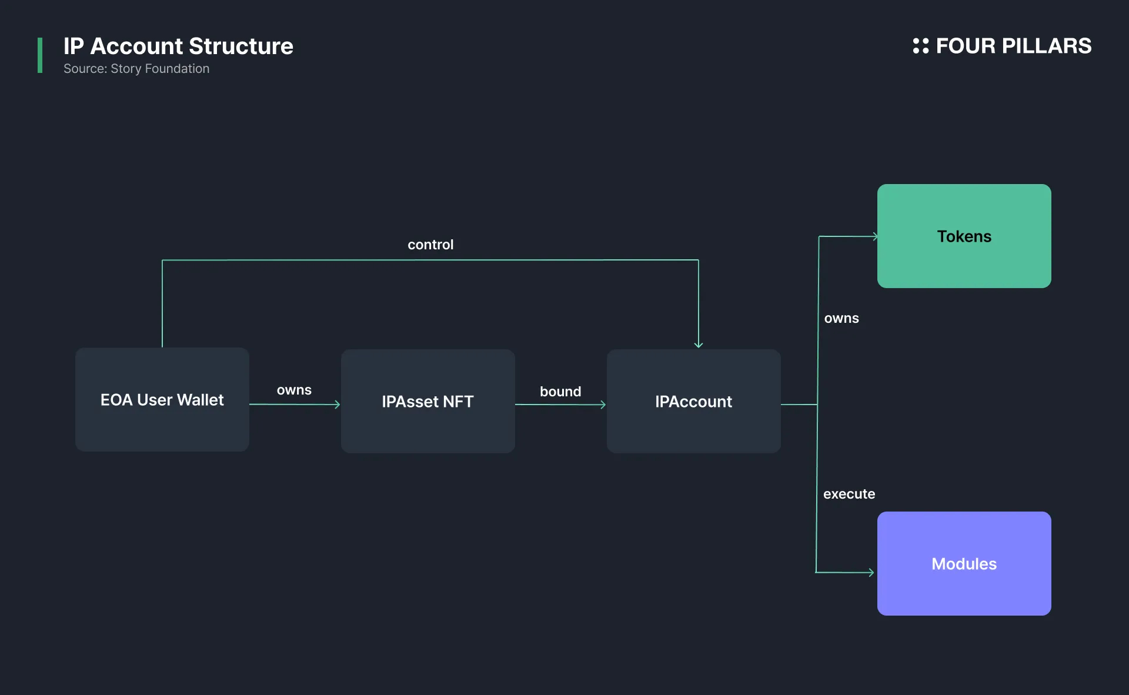Screen dimensions: 1129x695
Task: Click the purple Modules block
Action: coord(964,563)
